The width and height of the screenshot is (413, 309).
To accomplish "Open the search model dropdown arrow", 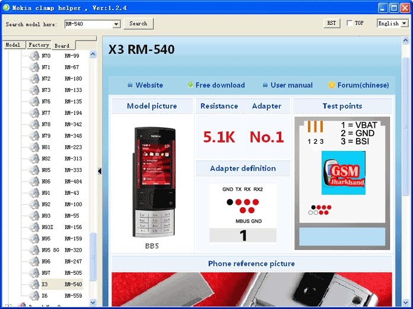I will [116, 24].
